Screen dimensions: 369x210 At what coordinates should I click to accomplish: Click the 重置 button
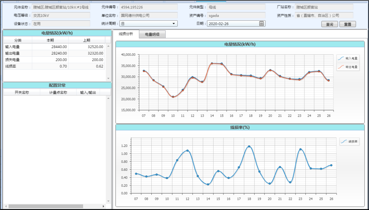347,24
